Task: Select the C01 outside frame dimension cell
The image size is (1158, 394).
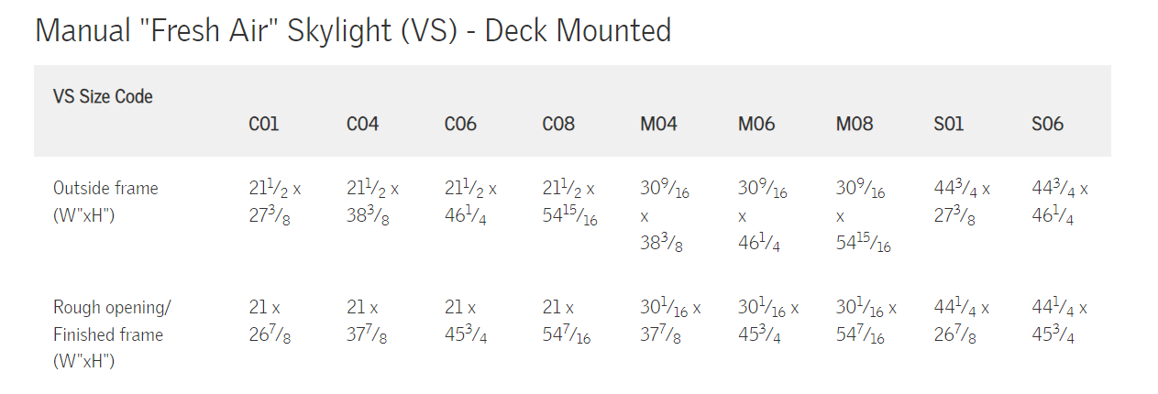Action: tap(275, 203)
